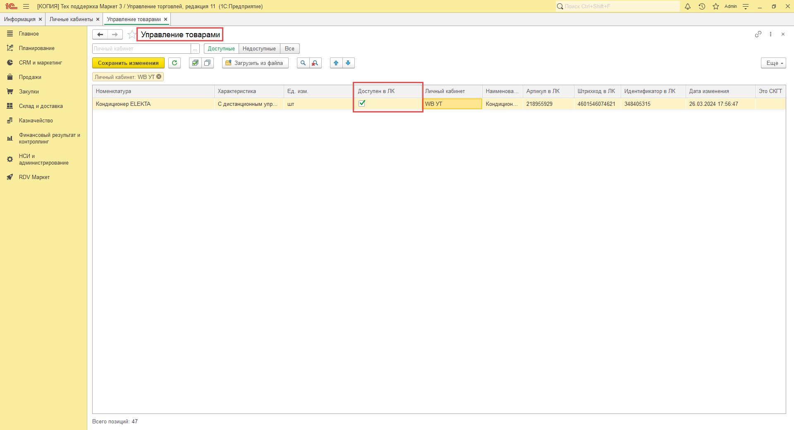The height and width of the screenshot is (430, 794).
Task: Remove the 'Личный кабинет: WB УТ' filter chip
Action: (x=159, y=77)
